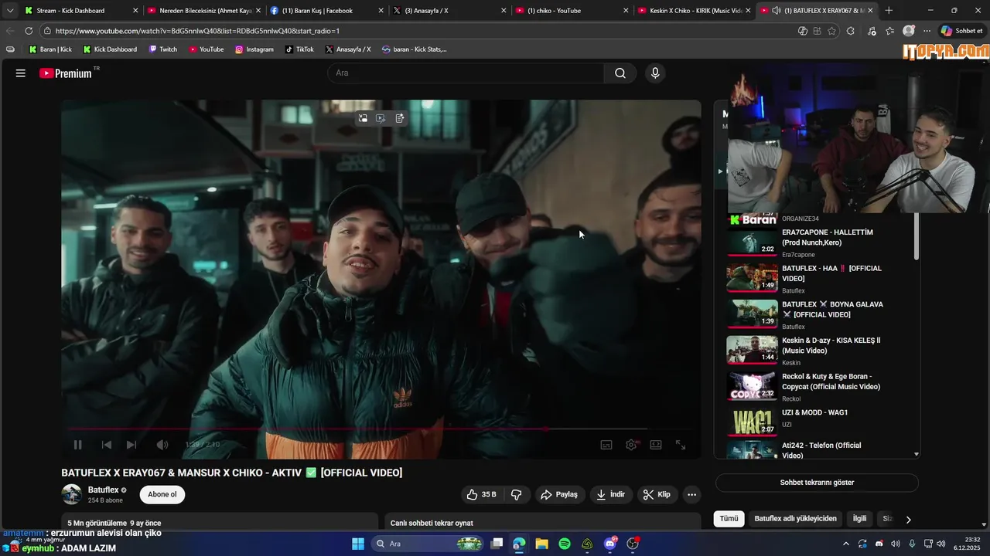
Task: Open baran - Kick Stats bookmark
Action: tap(414, 49)
